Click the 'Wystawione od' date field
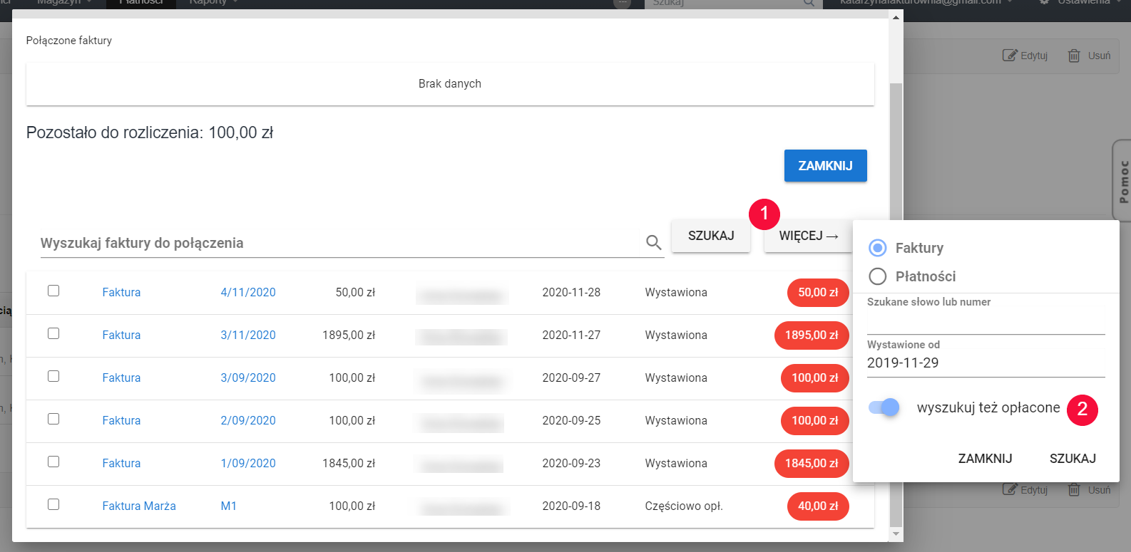This screenshot has height=552, width=1131. [985, 363]
